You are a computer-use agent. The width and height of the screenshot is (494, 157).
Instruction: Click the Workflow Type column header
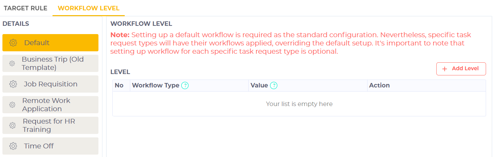click(155, 85)
